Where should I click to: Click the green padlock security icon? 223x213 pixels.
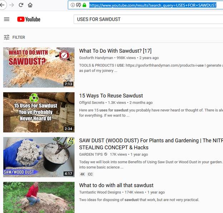click(x=84, y=5)
